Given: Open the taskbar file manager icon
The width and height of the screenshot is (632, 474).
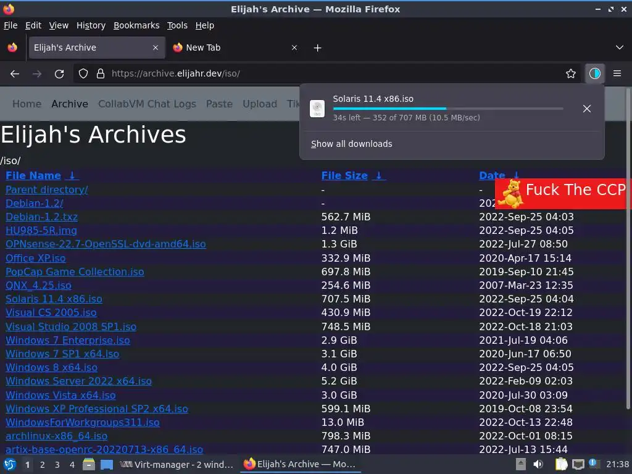Looking at the screenshot, I should [89, 464].
